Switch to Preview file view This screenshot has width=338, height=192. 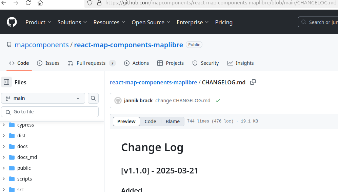click(126, 121)
